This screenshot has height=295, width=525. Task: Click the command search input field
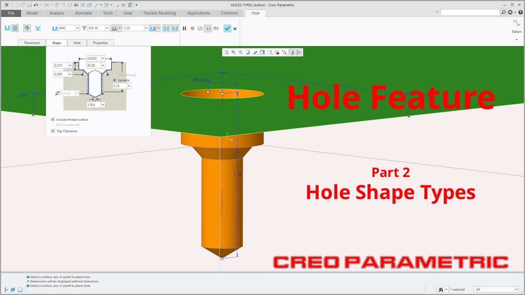(470, 13)
